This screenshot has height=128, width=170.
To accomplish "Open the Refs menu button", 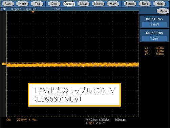I will [145, 4].
